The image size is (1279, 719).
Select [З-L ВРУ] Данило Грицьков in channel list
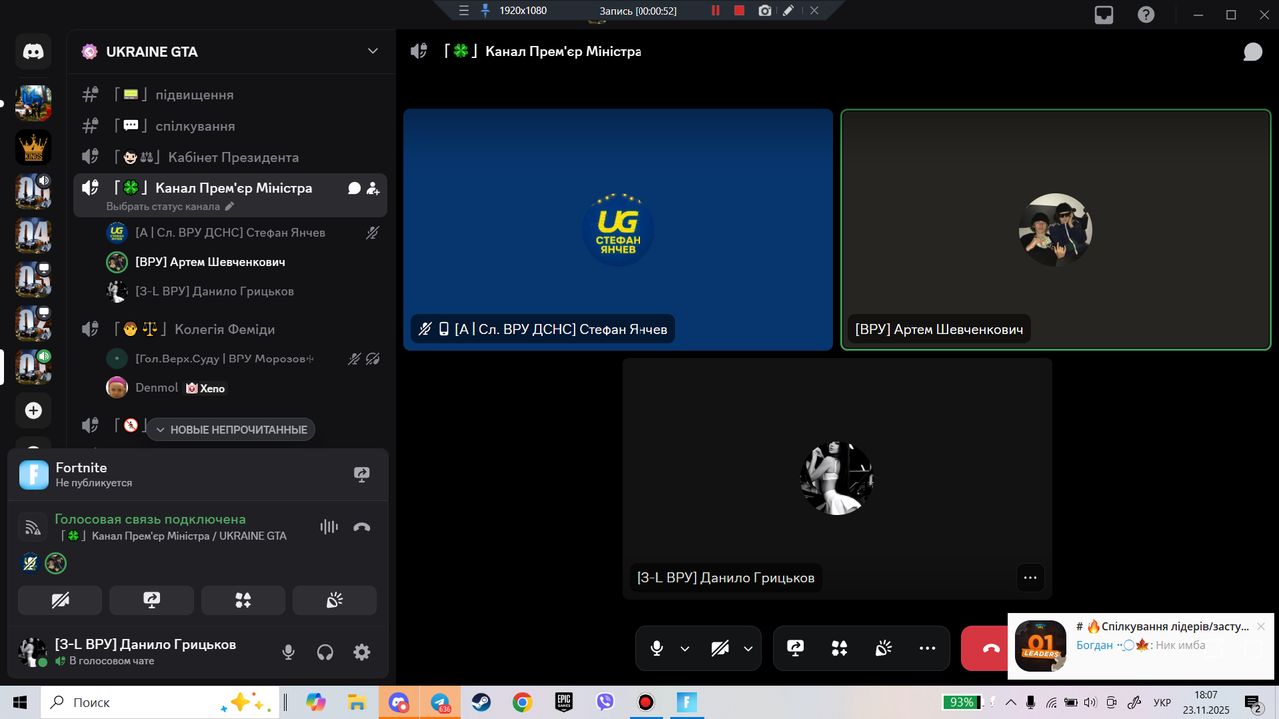pyautogui.click(x=242, y=291)
